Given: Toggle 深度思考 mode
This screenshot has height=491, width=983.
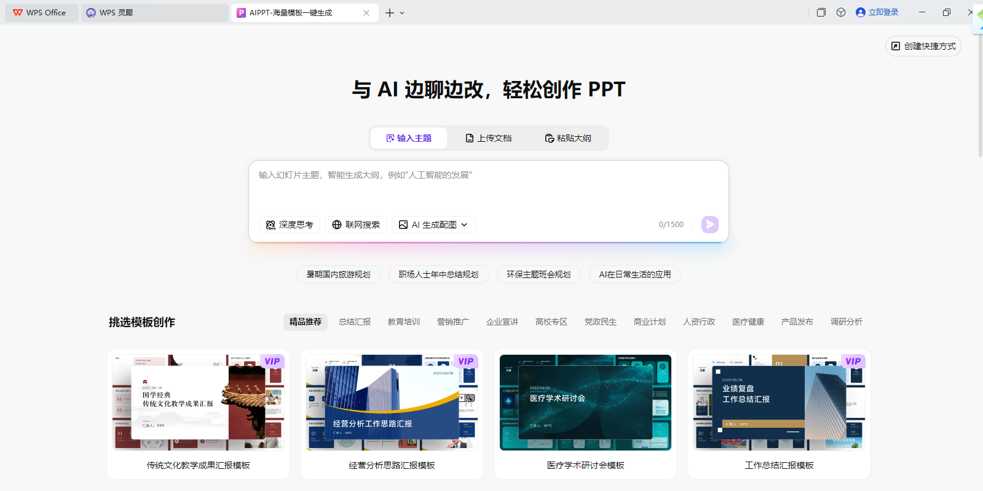Looking at the screenshot, I should pyautogui.click(x=290, y=225).
